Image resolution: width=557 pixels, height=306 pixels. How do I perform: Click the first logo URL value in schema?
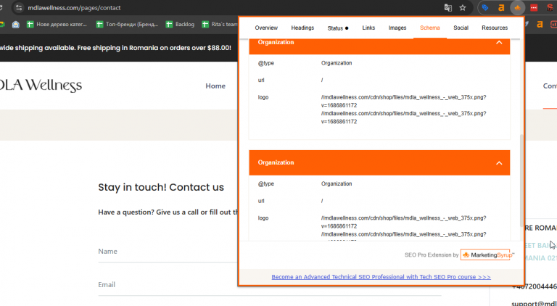tap(403, 102)
